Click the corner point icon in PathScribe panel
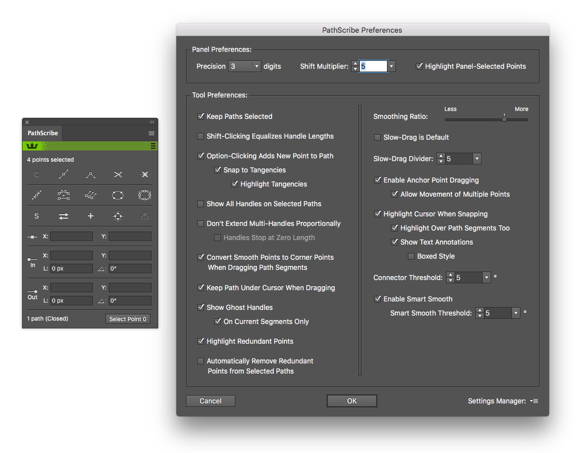 91,175
